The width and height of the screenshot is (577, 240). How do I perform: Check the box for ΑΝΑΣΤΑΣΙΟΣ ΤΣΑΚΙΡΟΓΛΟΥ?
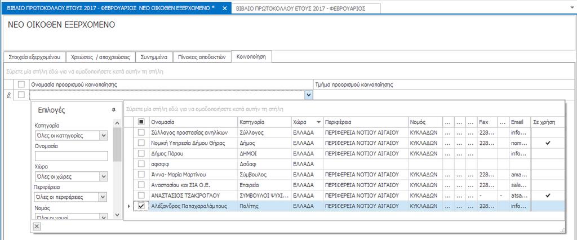click(141, 195)
